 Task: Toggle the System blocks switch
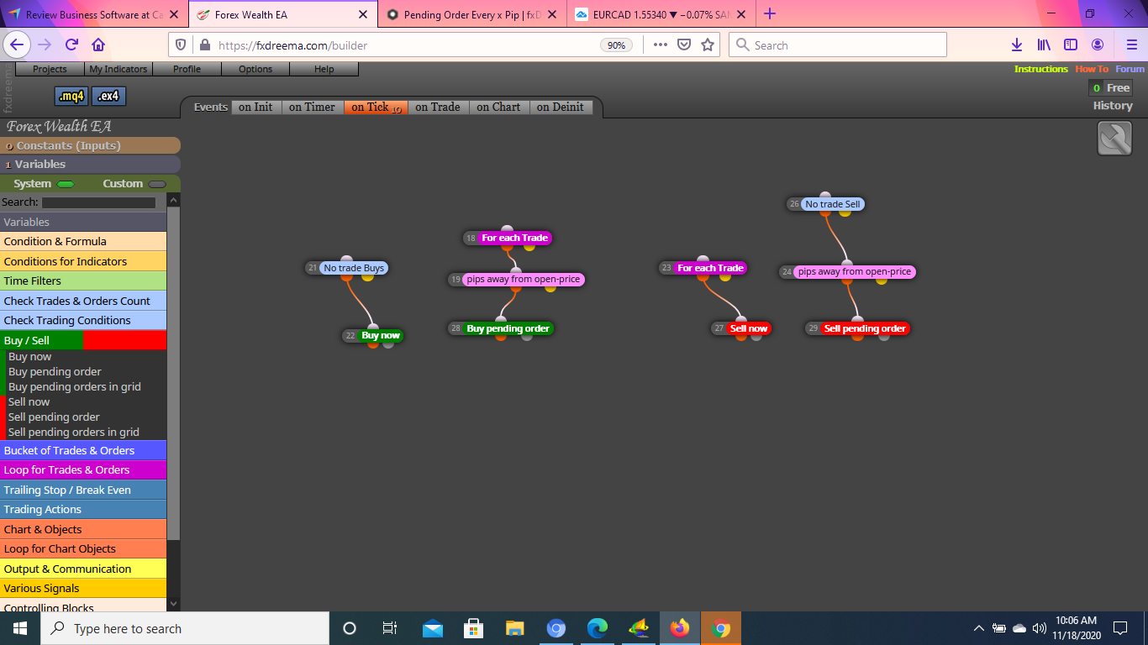click(66, 184)
